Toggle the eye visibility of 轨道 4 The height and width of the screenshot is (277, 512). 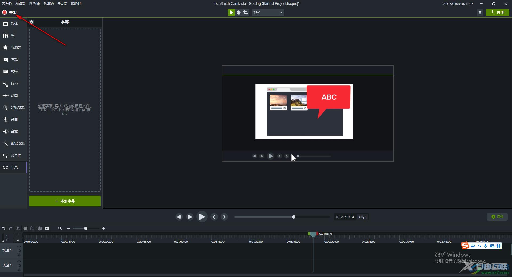click(x=19, y=261)
